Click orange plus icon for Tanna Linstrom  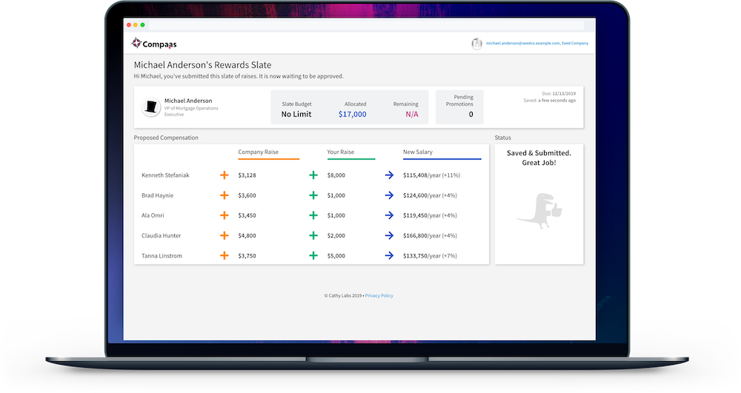click(x=225, y=256)
